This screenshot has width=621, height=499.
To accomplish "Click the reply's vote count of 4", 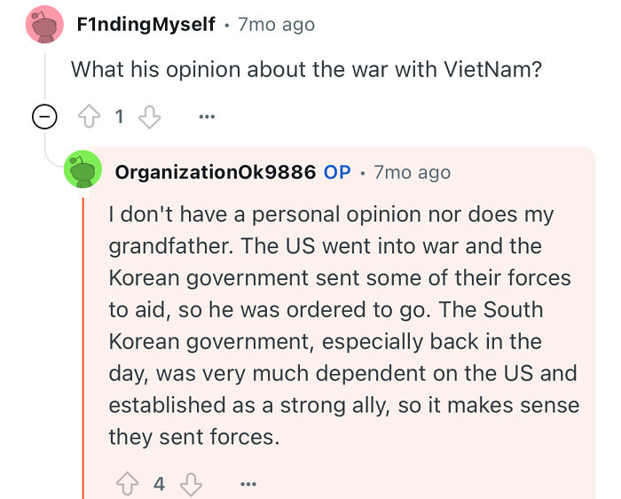I will 159,484.
